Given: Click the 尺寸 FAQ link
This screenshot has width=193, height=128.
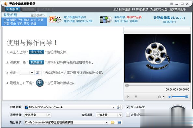Looking at the screenshot, I should 20,20.
